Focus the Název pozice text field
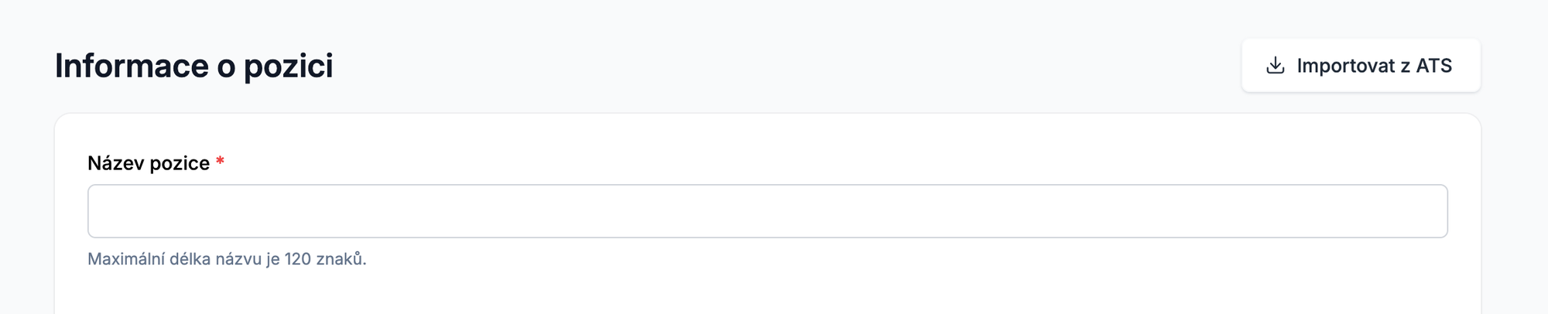This screenshot has width=1548, height=314. click(x=767, y=211)
